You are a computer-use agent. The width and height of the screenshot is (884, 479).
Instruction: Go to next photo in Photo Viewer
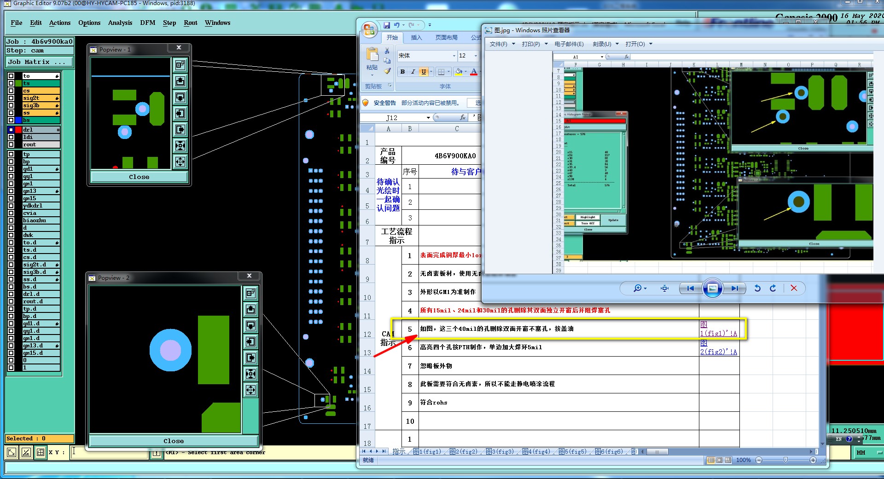tap(734, 288)
